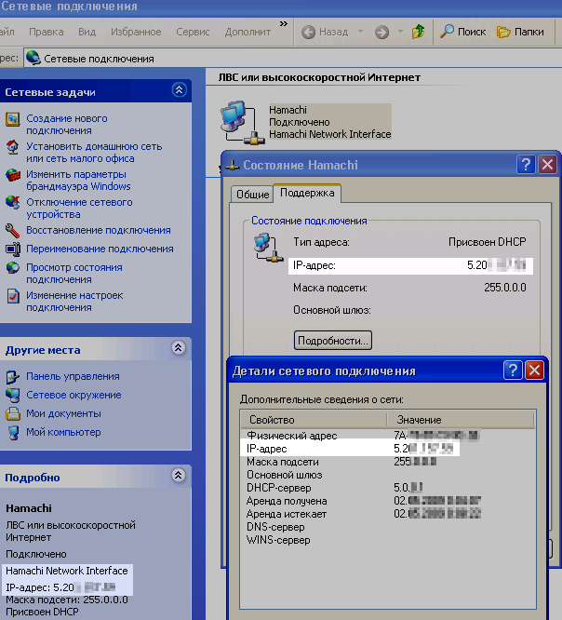Click the address bar network connections icon
The height and width of the screenshot is (620, 562).
pyautogui.click(x=33, y=58)
